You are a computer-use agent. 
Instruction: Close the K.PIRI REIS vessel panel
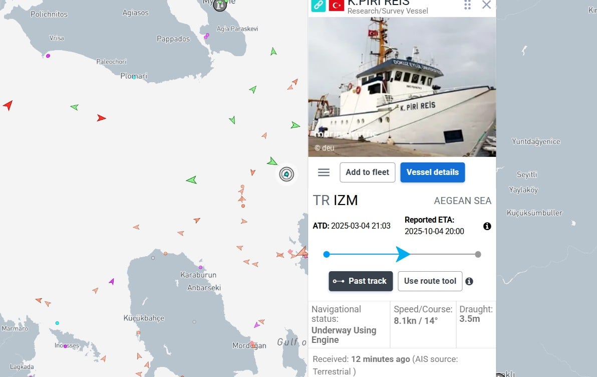click(x=486, y=5)
